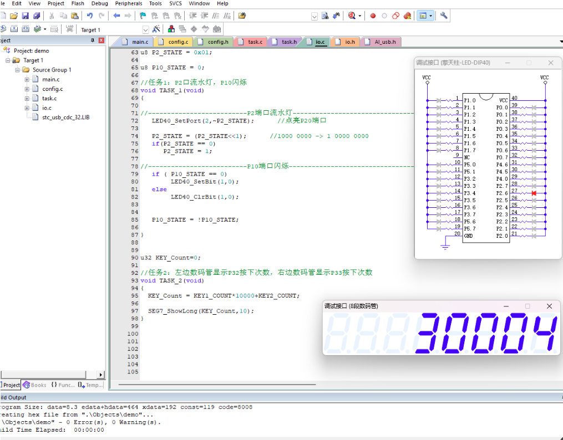Minimize the 8段数码管 debug window
Image resolution: width=563 pixels, height=440 pixels.
[x=506, y=306]
